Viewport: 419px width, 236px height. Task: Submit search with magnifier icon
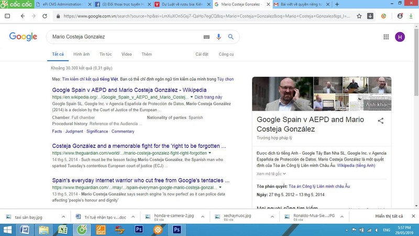231,37
